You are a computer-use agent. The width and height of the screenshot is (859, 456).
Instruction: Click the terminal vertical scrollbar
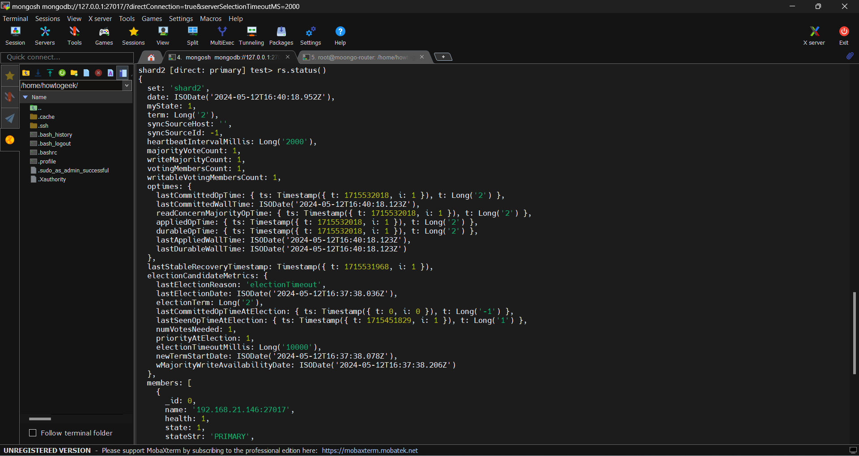(854, 333)
